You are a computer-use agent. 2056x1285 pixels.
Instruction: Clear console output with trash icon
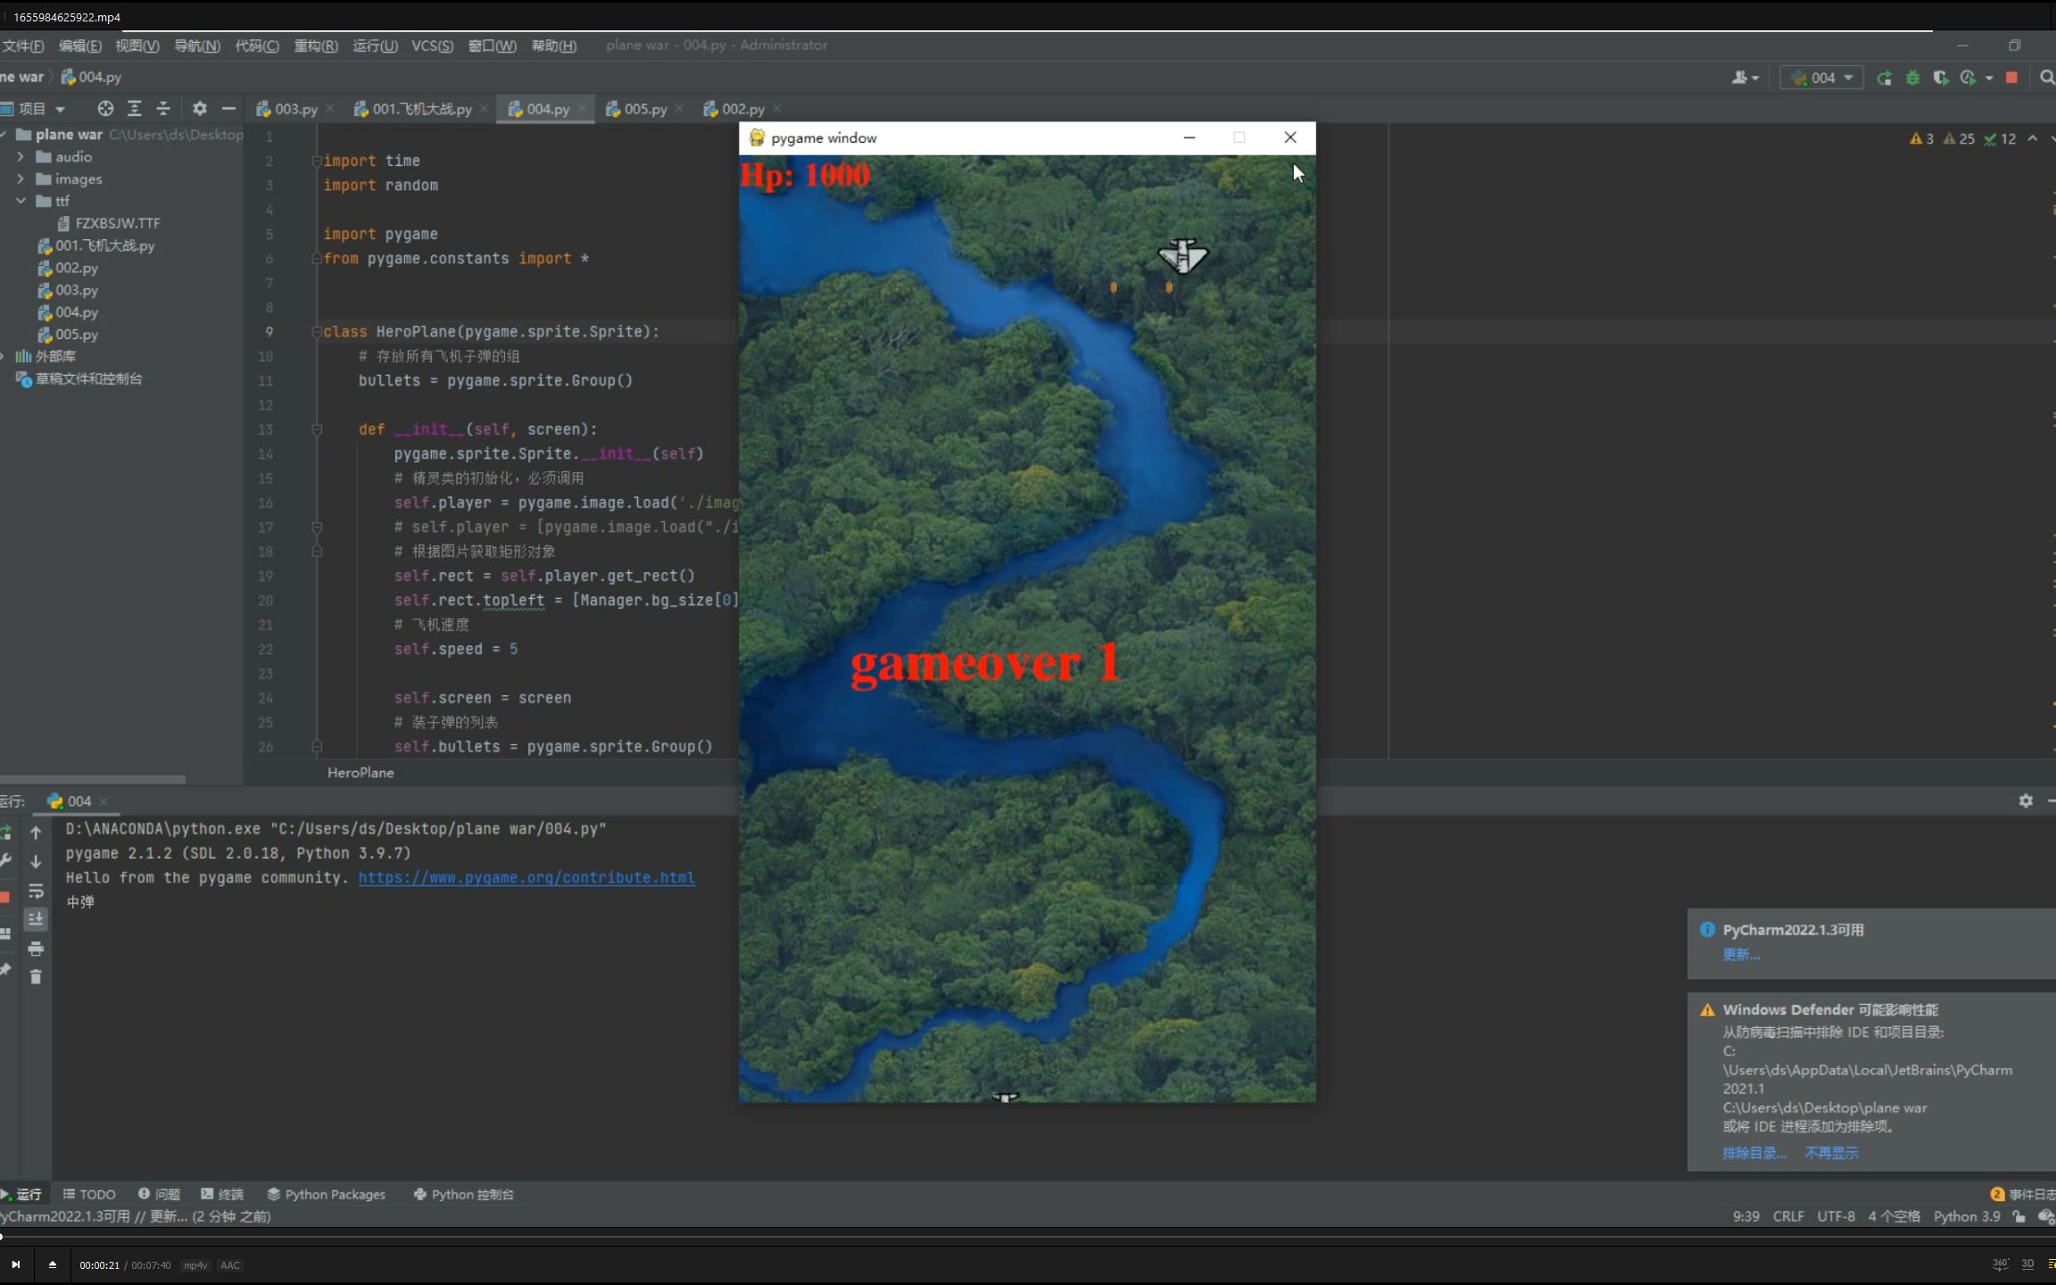tap(36, 977)
